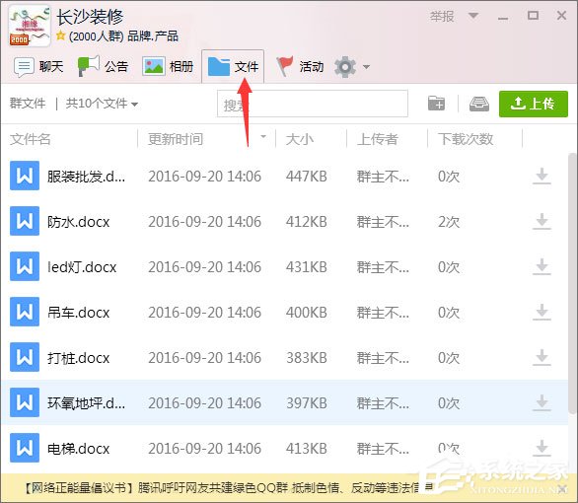Select file name 环氧地坪.d...
Screen dimensions: 578x503
[x=86, y=403]
